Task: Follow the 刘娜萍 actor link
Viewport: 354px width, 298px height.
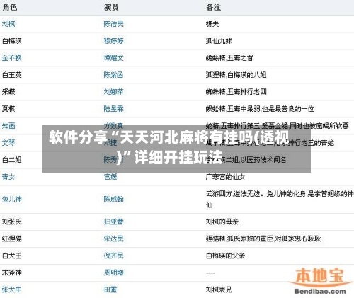Action: pos(113,92)
